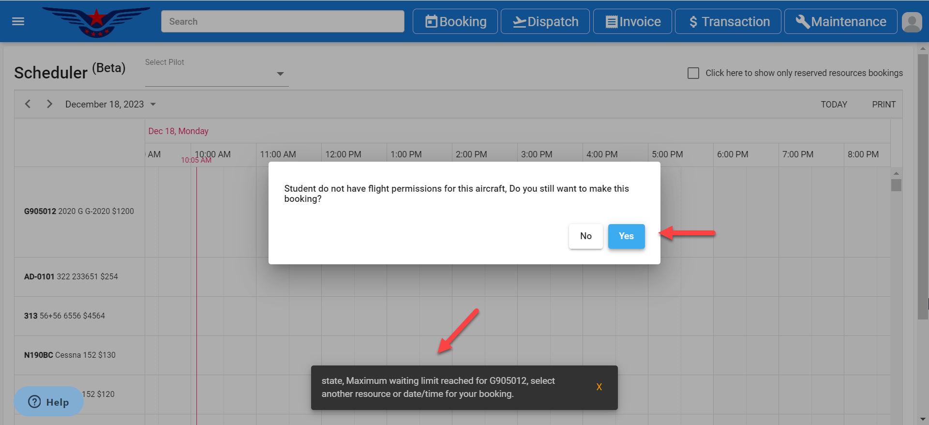Open the Transaction menu
The image size is (929, 425).
(728, 22)
